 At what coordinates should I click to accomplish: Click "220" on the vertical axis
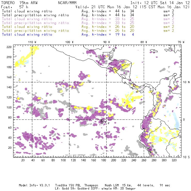click(9, 47)
